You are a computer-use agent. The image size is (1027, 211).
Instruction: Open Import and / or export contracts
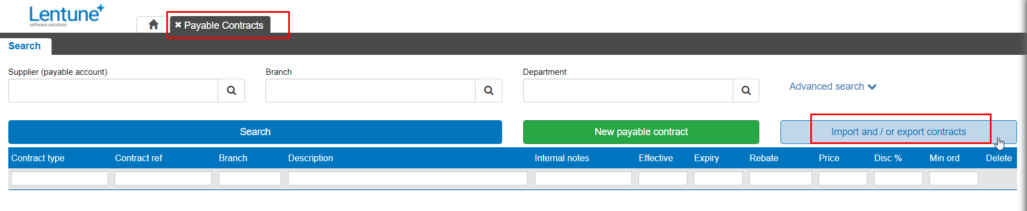[x=898, y=132]
